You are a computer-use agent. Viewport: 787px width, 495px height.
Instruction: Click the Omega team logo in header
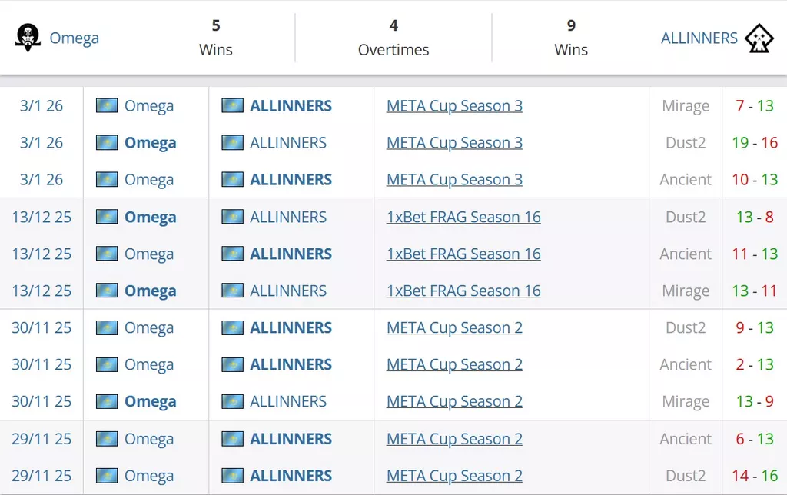pyautogui.click(x=28, y=38)
